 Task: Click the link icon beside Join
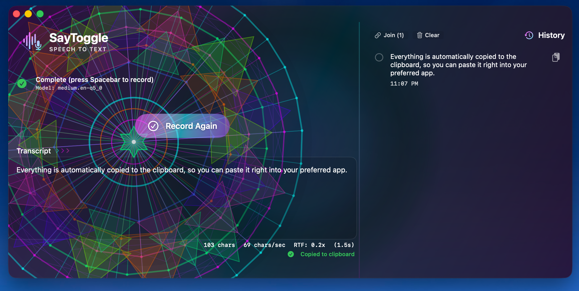(378, 35)
